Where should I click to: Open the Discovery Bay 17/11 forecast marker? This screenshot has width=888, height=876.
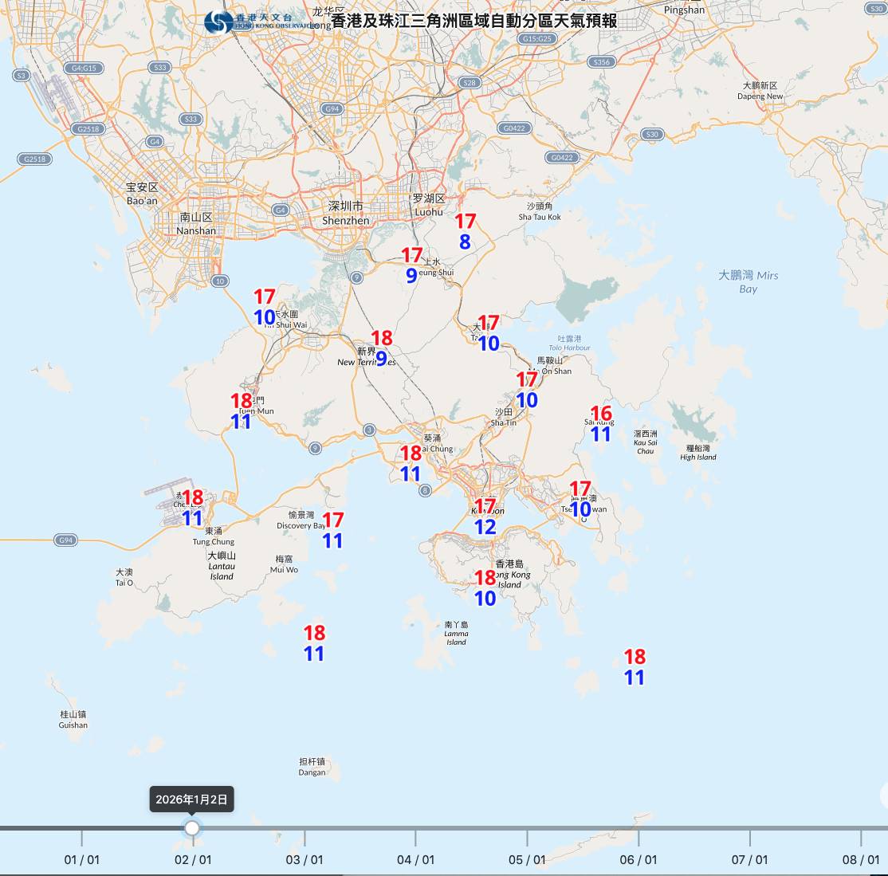(x=332, y=531)
